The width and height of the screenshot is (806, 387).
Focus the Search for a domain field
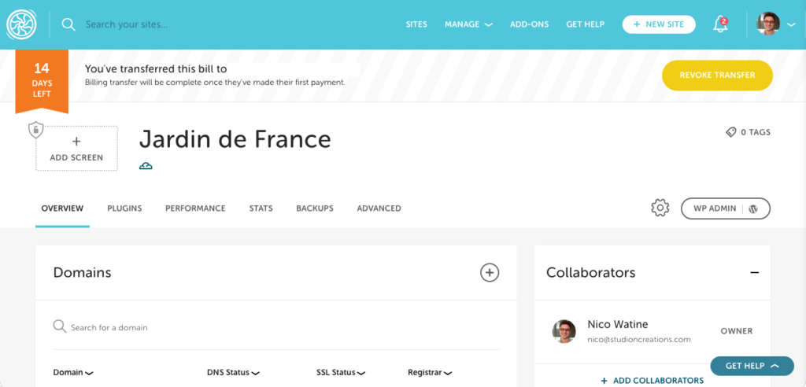[x=109, y=327]
